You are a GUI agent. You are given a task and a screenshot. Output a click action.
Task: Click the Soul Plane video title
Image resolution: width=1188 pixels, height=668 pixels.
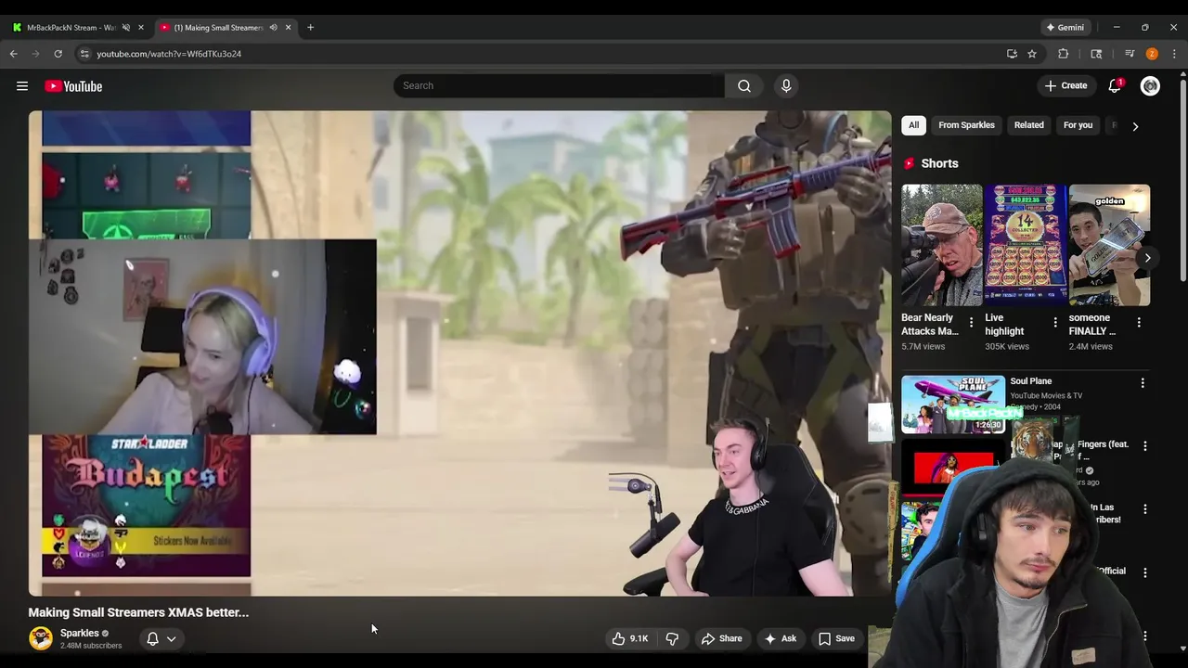1031,381
